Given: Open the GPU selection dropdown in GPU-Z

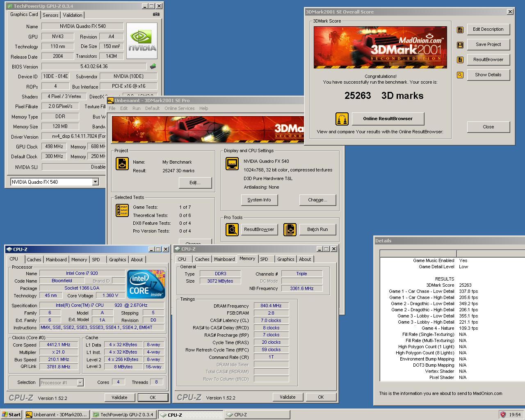Looking at the screenshot, I should click(95, 182).
